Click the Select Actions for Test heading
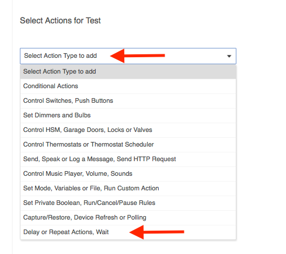 coord(60,20)
